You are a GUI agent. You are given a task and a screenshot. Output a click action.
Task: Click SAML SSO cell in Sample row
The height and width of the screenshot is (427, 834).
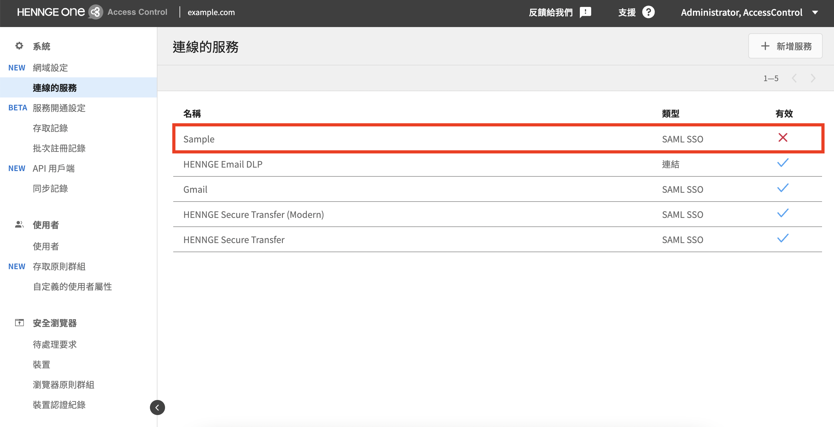(x=683, y=139)
